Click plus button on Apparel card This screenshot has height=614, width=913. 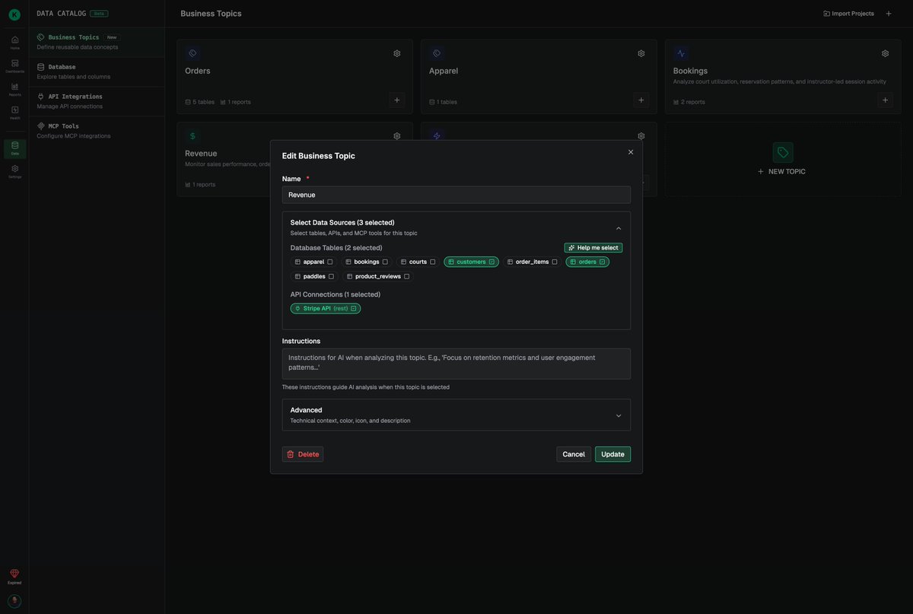pos(641,100)
